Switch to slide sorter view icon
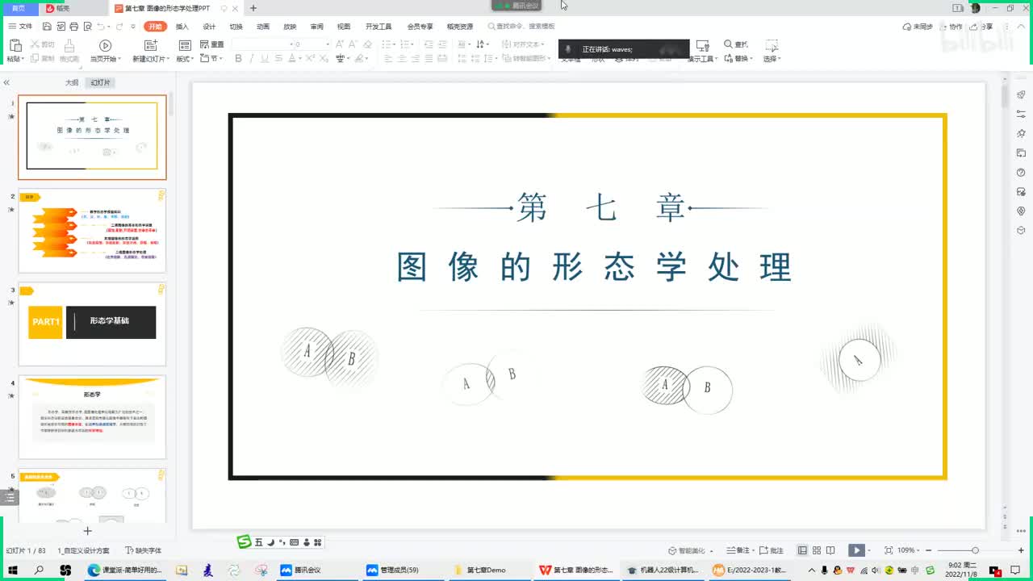This screenshot has width=1033, height=581. [x=817, y=550]
